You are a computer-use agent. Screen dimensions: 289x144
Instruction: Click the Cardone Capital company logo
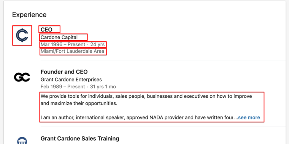pos(22,35)
